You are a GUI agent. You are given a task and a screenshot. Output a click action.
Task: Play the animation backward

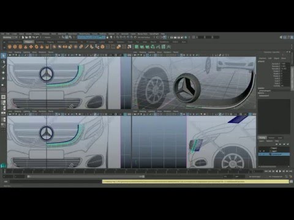pos(276,171)
